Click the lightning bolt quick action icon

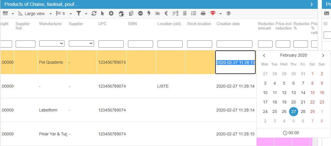click(x=149, y=13)
